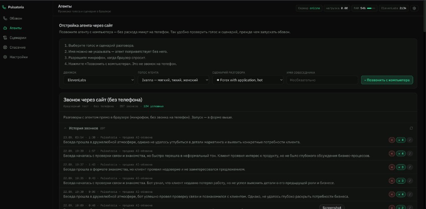The height and width of the screenshot is (209, 426).
Task: Open the Голос агента dropdown with Ivanna
Action: coord(173,80)
